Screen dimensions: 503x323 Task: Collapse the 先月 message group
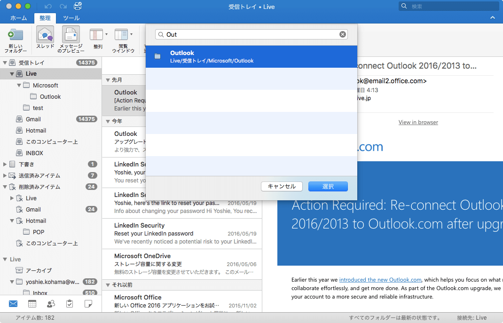tap(108, 80)
